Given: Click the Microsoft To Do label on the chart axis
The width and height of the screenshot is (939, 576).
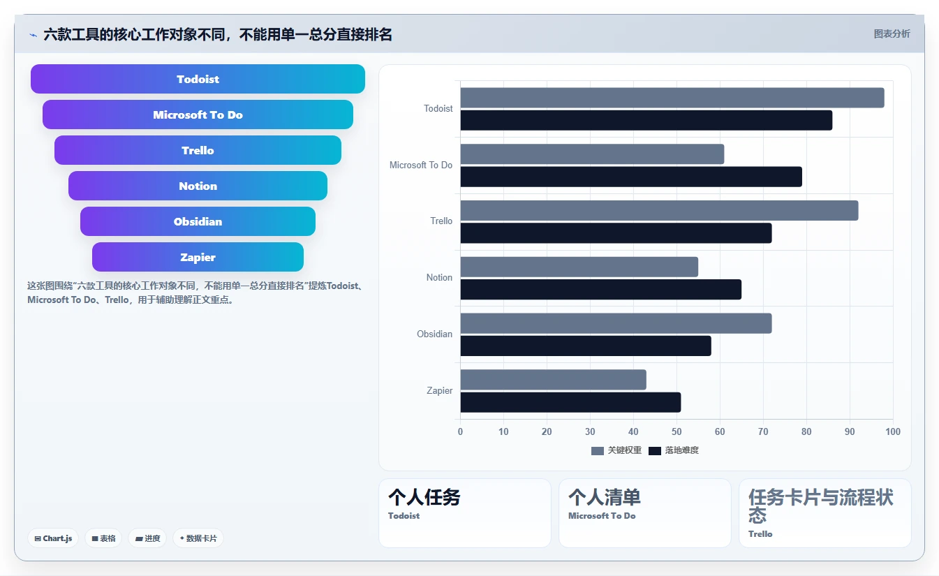Looking at the screenshot, I should [421, 165].
